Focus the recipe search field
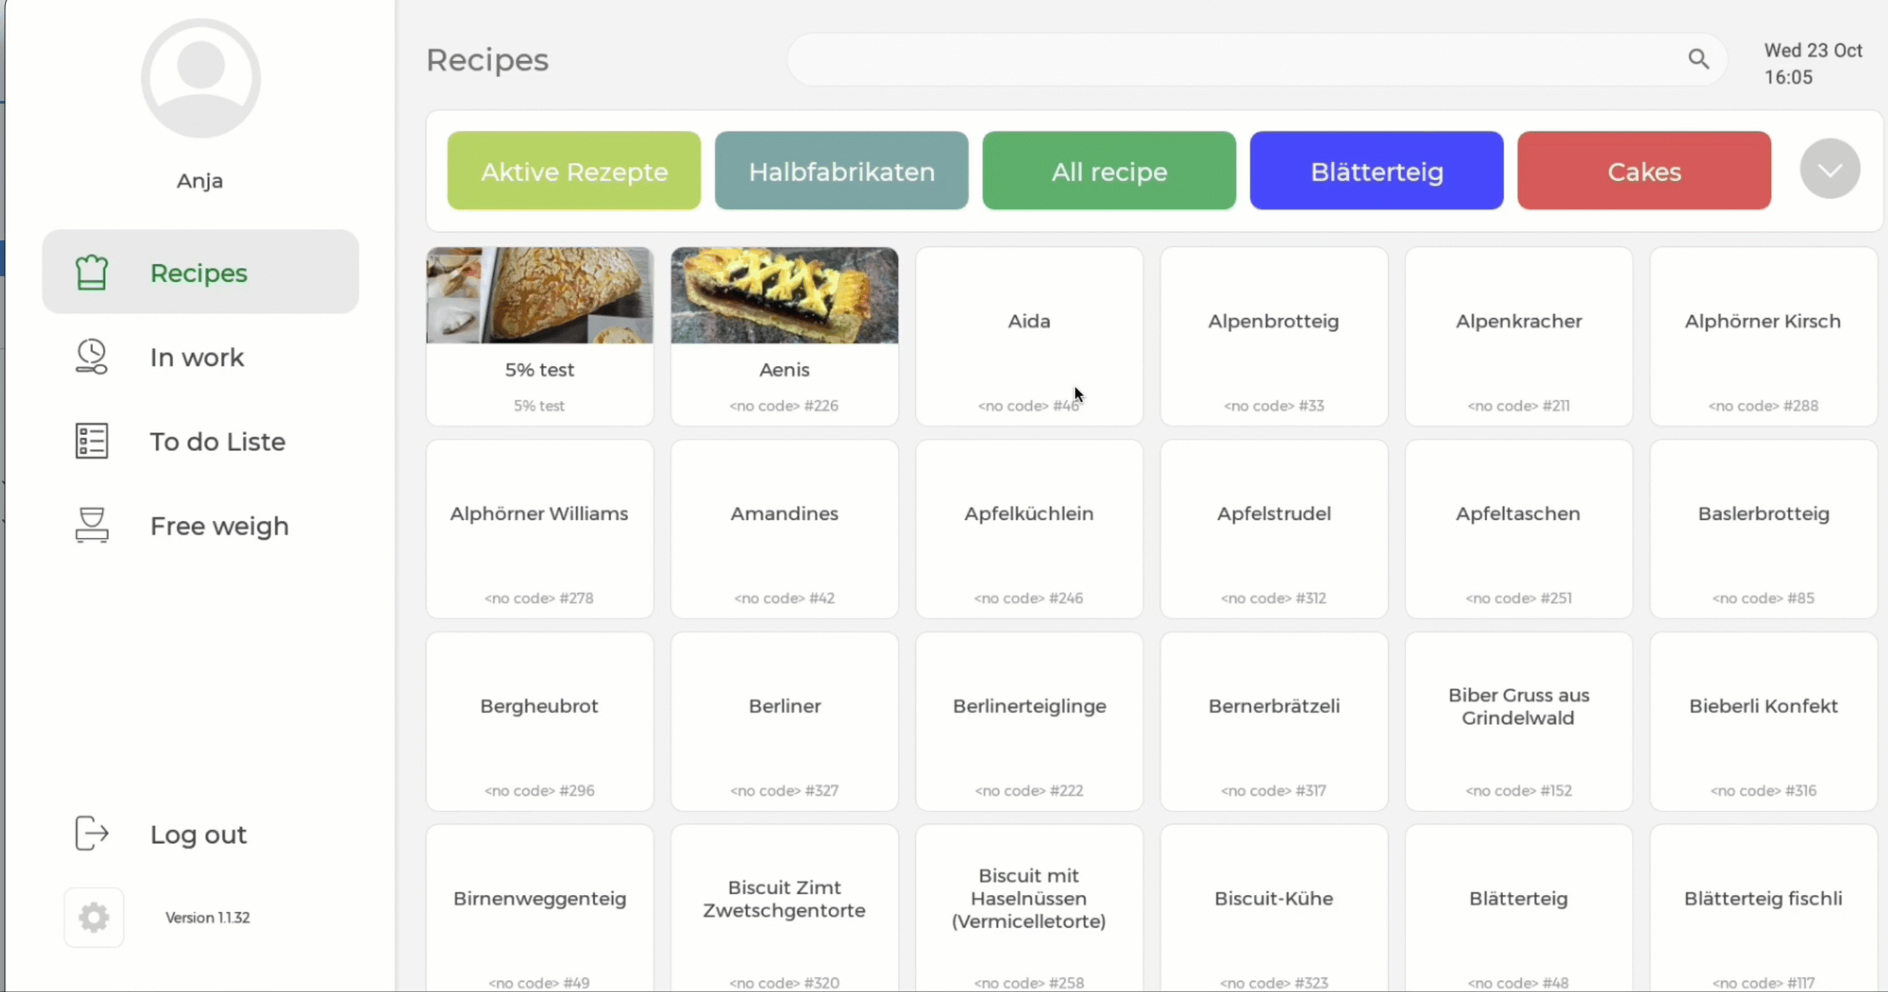This screenshot has width=1888, height=992. 1256,59
